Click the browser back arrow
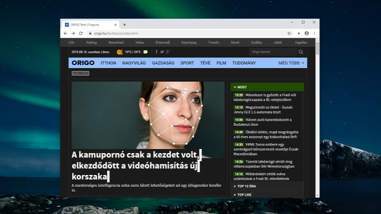The width and height of the screenshot is (381, 214). [x=65, y=33]
